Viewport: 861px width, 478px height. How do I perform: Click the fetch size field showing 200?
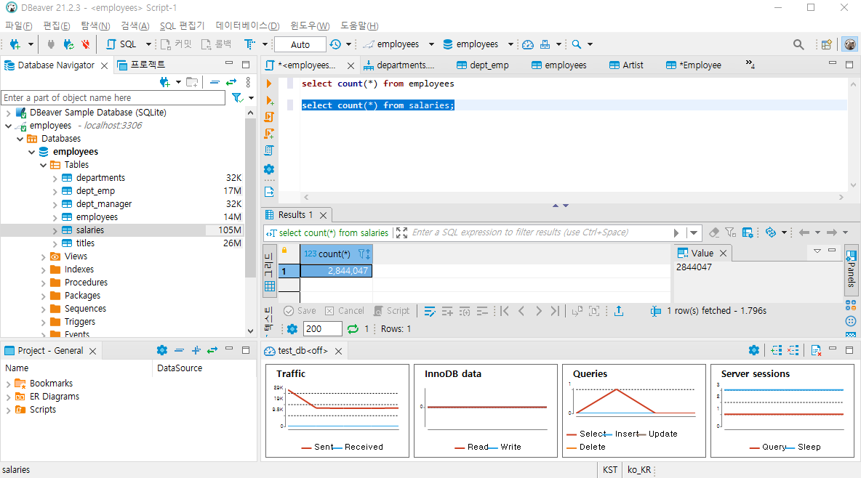(322, 329)
